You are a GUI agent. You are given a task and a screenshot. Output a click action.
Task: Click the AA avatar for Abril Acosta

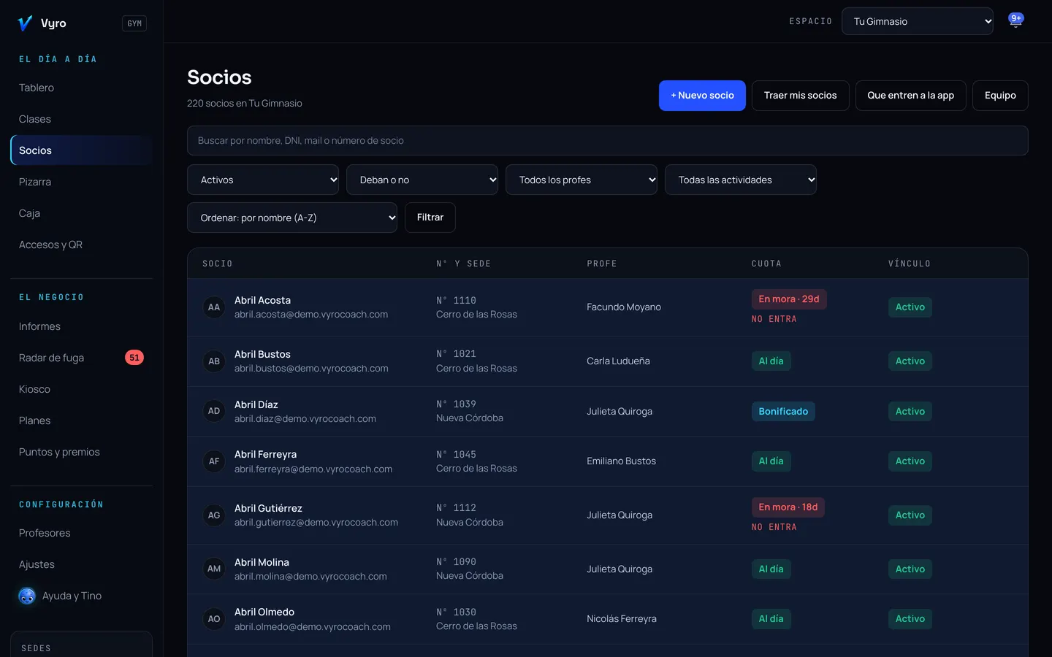click(214, 307)
